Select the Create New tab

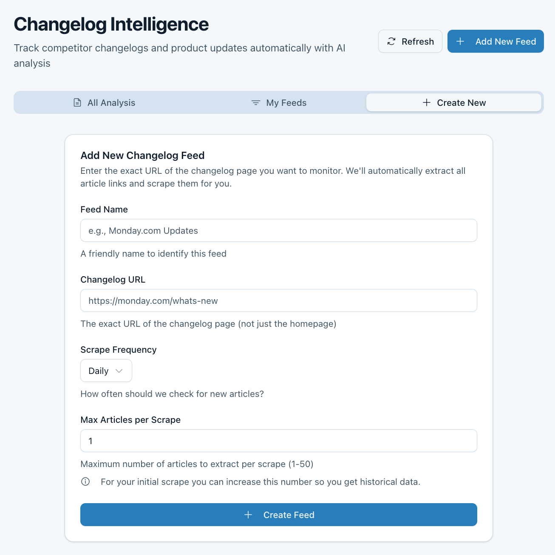[x=453, y=102]
